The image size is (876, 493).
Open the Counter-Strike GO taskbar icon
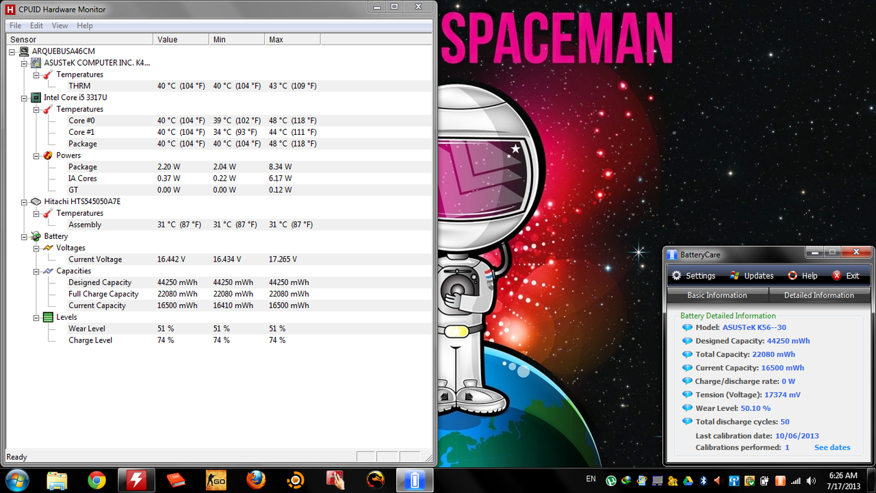tap(216, 480)
